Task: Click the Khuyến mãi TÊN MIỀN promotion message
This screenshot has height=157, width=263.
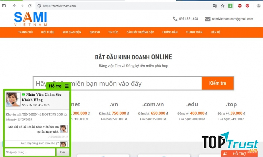Action: (x=36, y=117)
